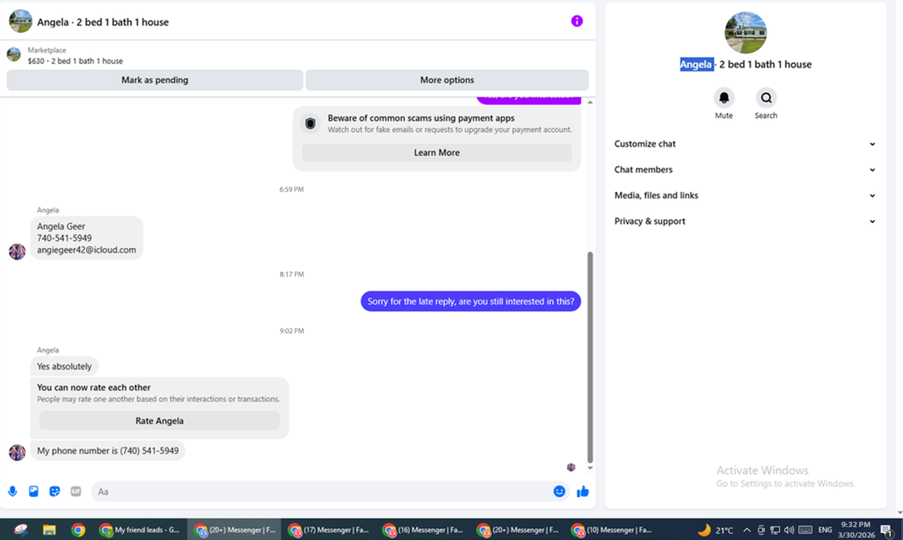Expand the Privacy & support section
Viewport: 903px width, 540px height.
click(x=745, y=221)
